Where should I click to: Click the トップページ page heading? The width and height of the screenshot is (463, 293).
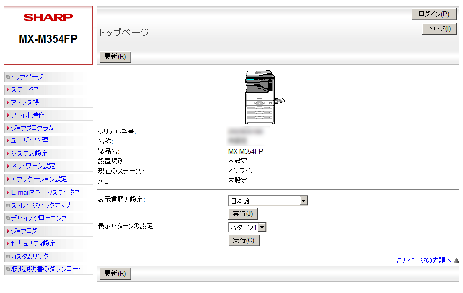123,32
